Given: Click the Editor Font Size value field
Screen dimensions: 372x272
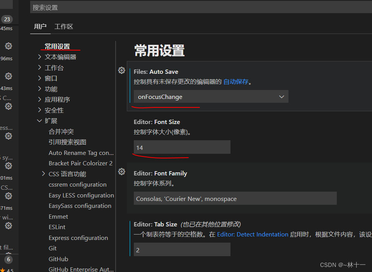Looking at the screenshot, I should pos(182,147).
